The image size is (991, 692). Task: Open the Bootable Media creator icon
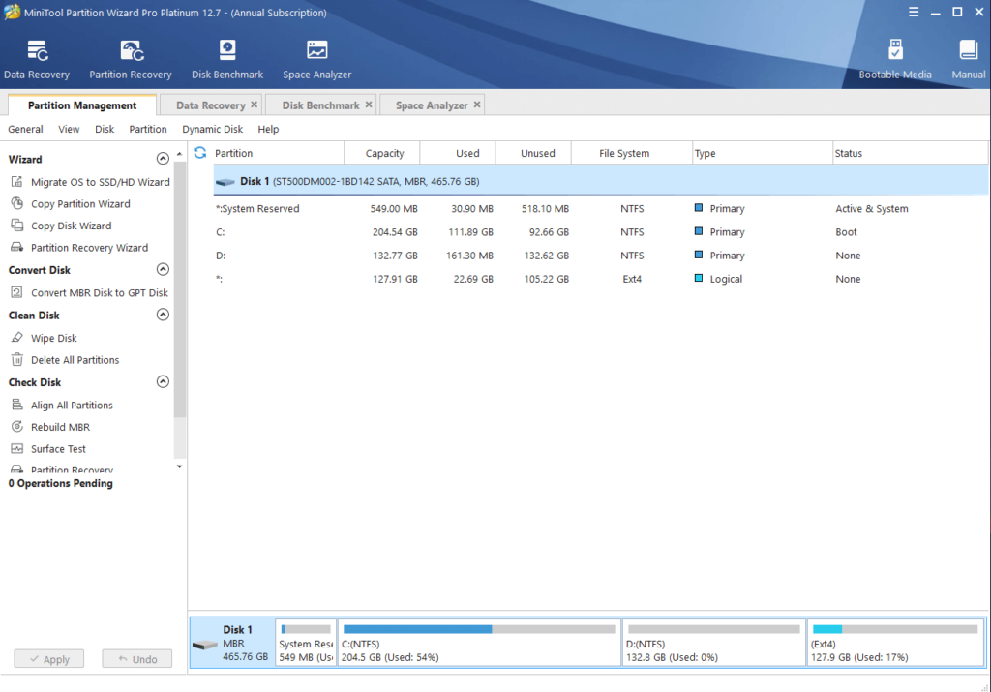click(895, 50)
